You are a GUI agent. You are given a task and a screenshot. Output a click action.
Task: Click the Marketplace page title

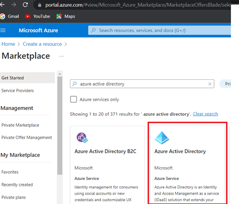point(26,56)
